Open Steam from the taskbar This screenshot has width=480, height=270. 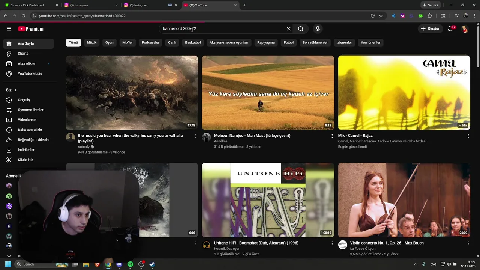[152, 264]
